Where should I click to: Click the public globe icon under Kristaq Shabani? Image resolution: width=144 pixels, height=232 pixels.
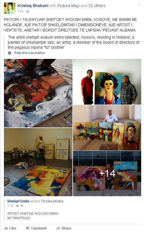(x=28, y=12)
